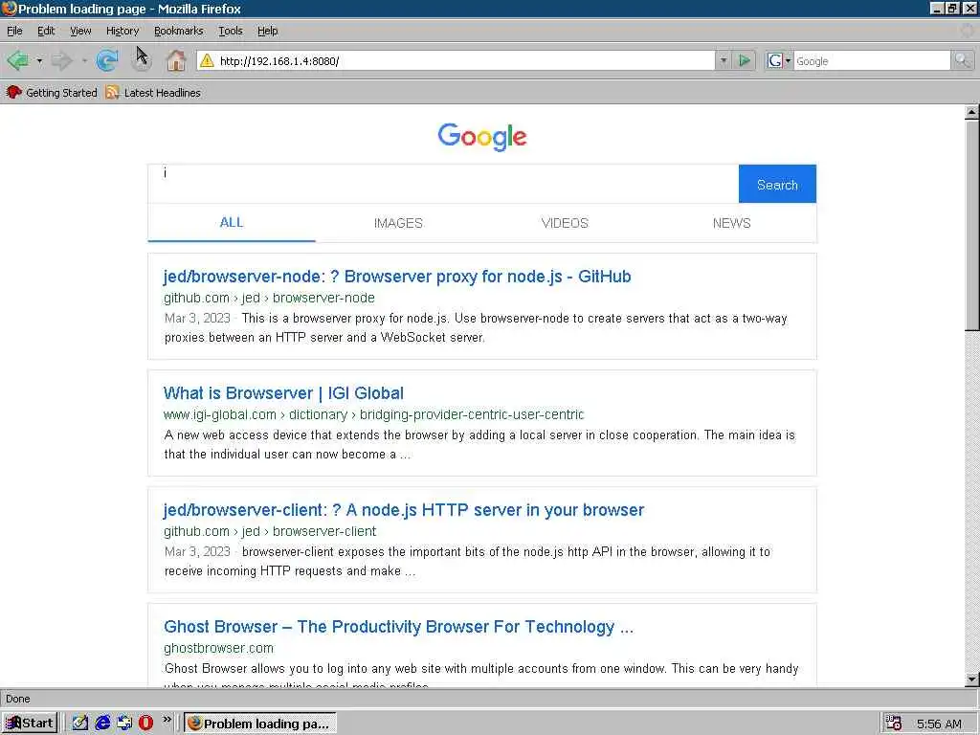Expand hidden quick launch items chevron
The height and width of the screenshot is (735, 980).
pyautogui.click(x=167, y=720)
